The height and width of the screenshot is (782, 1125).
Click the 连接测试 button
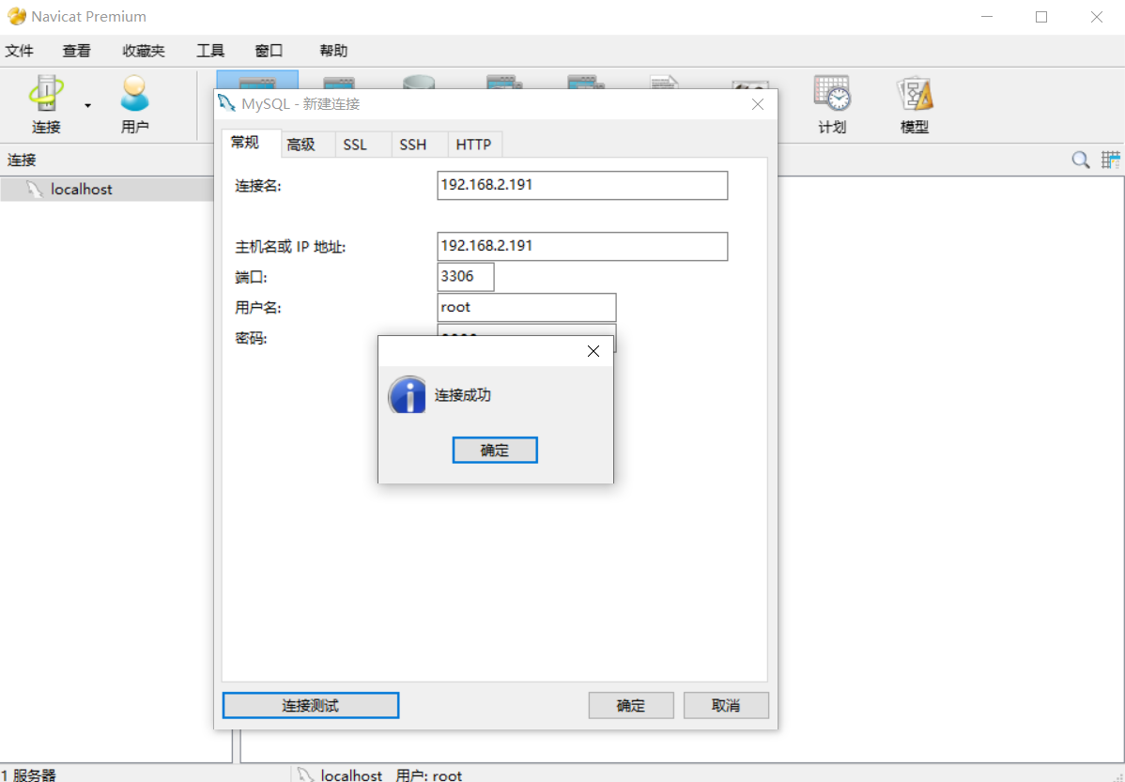pyautogui.click(x=310, y=705)
